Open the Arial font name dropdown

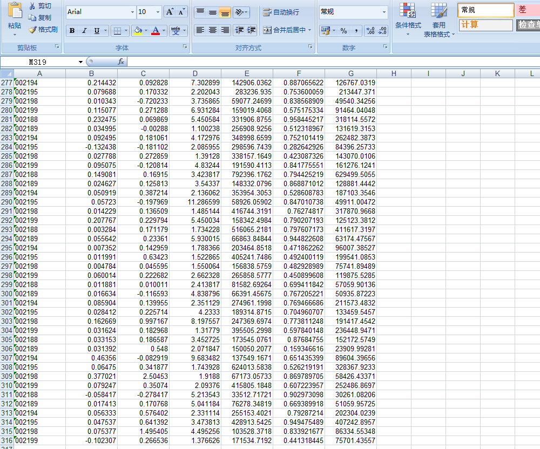[x=132, y=12]
